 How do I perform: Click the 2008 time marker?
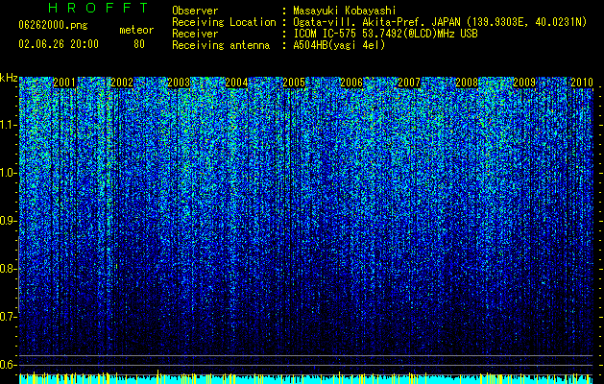click(467, 83)
